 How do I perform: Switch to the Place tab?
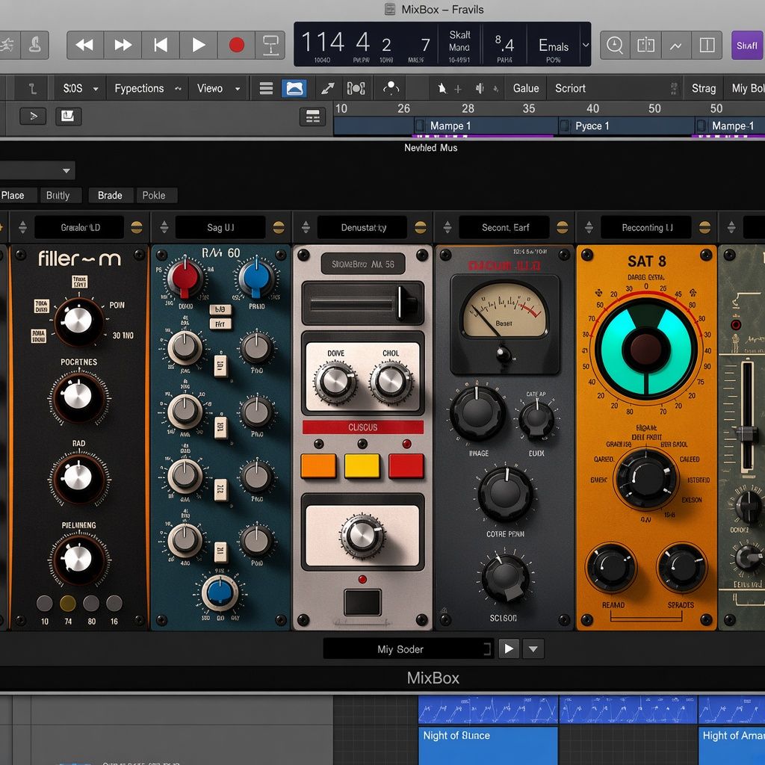click(16, 195)
